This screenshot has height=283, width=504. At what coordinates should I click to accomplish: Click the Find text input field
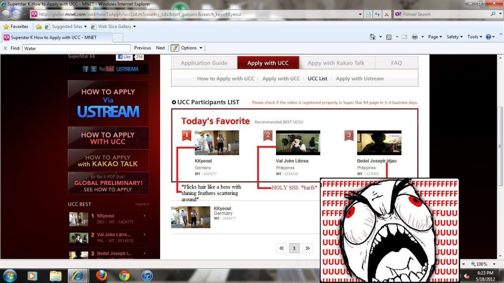click(76, 48)
